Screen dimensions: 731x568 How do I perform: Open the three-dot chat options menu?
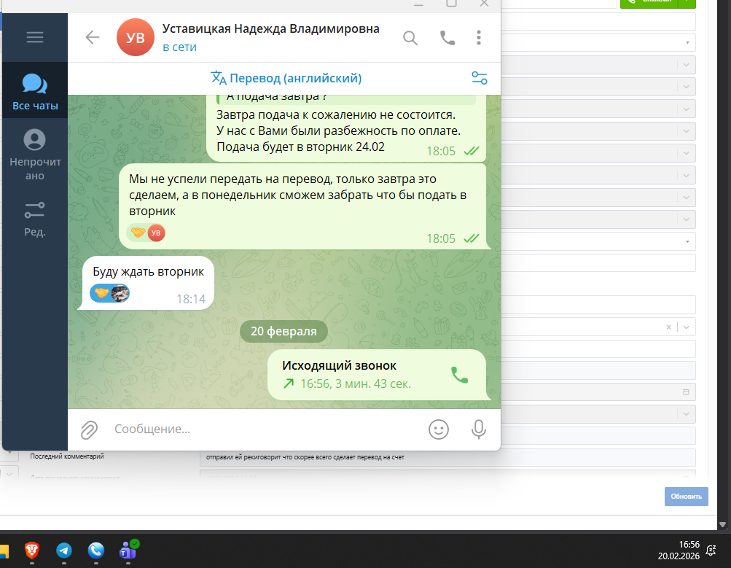(x=479, y=38)
